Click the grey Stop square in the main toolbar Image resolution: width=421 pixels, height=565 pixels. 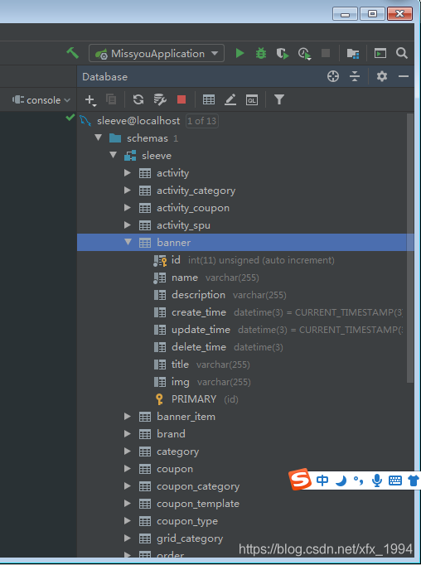tap(326, 53)
